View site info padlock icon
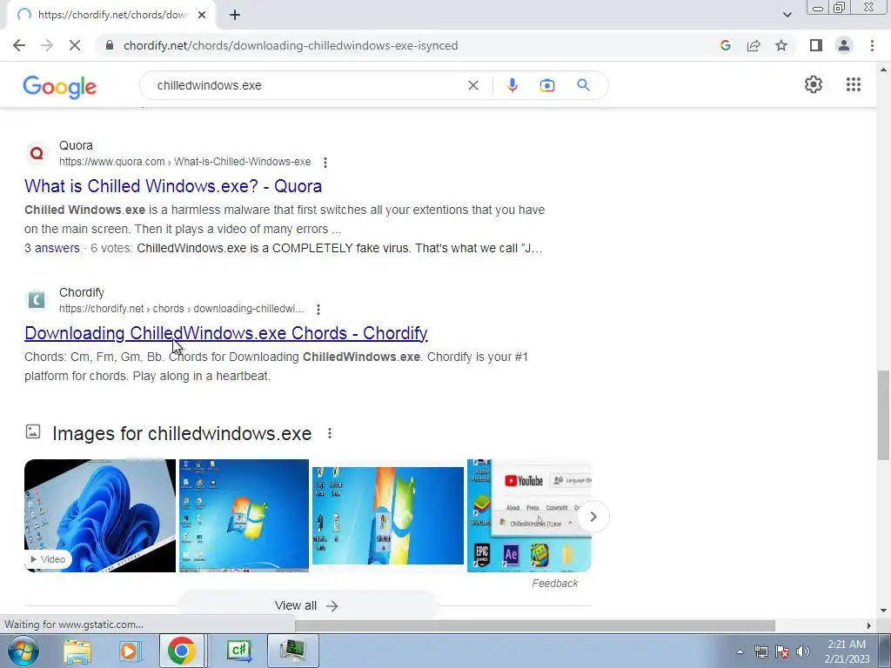 tap(111, 45)
